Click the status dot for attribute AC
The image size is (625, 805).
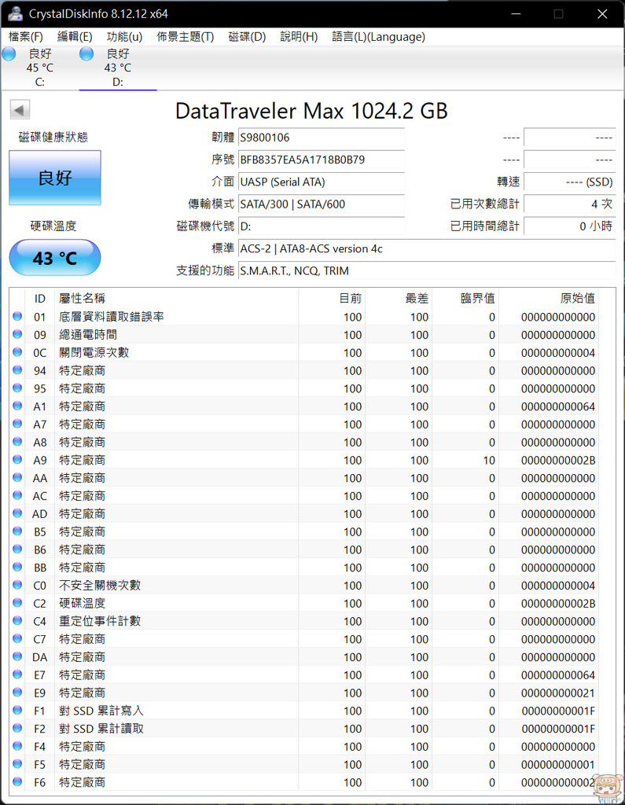tap(17, 495)
